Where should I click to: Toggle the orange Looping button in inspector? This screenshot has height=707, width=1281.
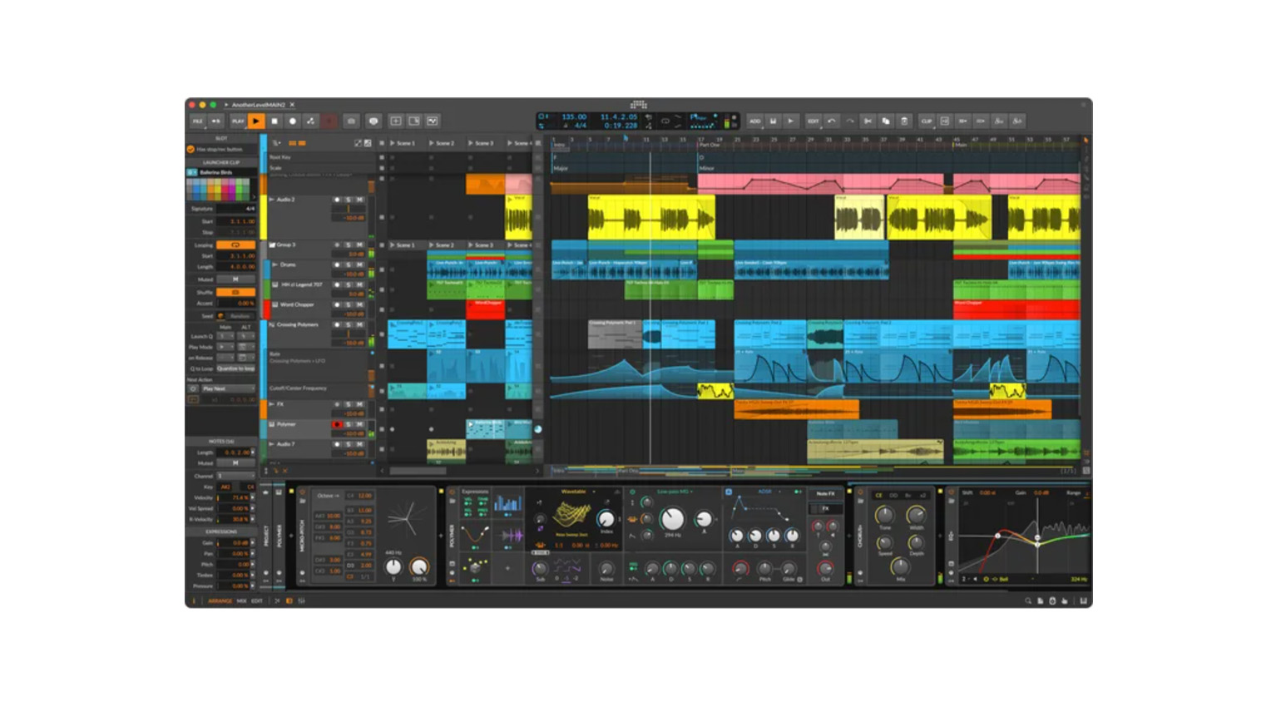[x=235, y=245]
